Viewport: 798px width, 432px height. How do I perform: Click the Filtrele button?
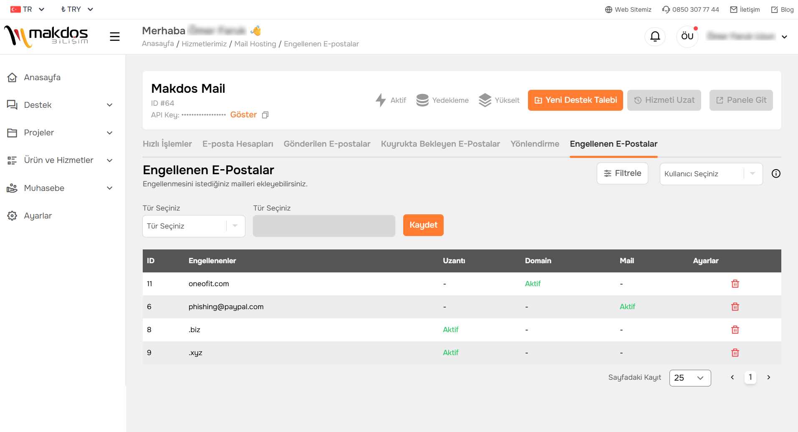point(622,173)
